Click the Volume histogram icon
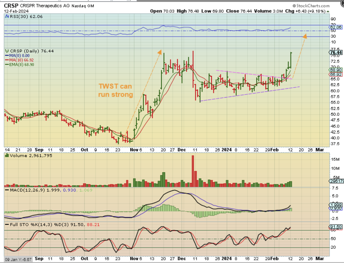344x263 pixels. (x=7, y=156)
